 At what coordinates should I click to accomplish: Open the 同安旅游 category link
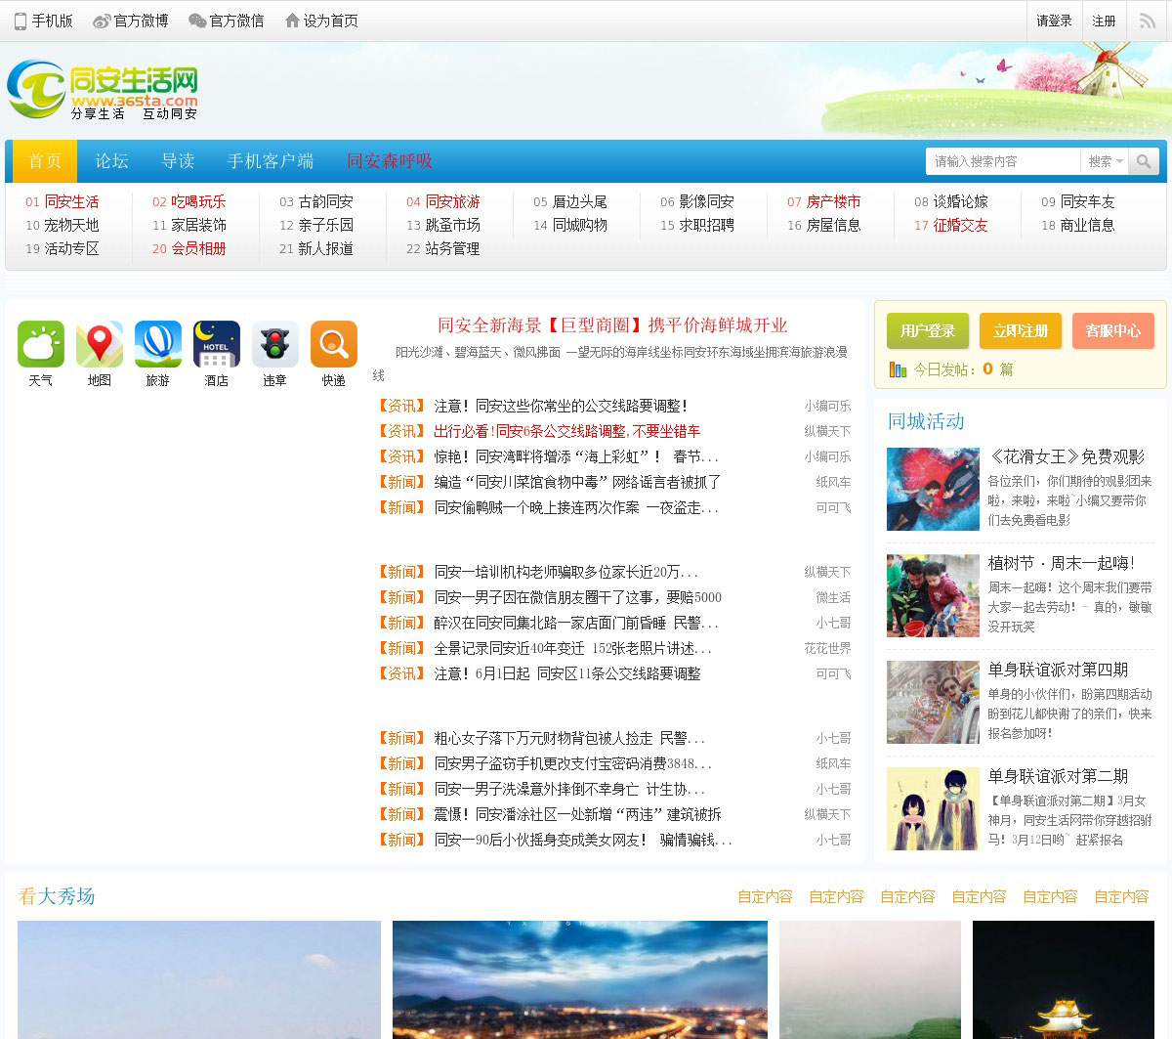click(x=452, y=201)
